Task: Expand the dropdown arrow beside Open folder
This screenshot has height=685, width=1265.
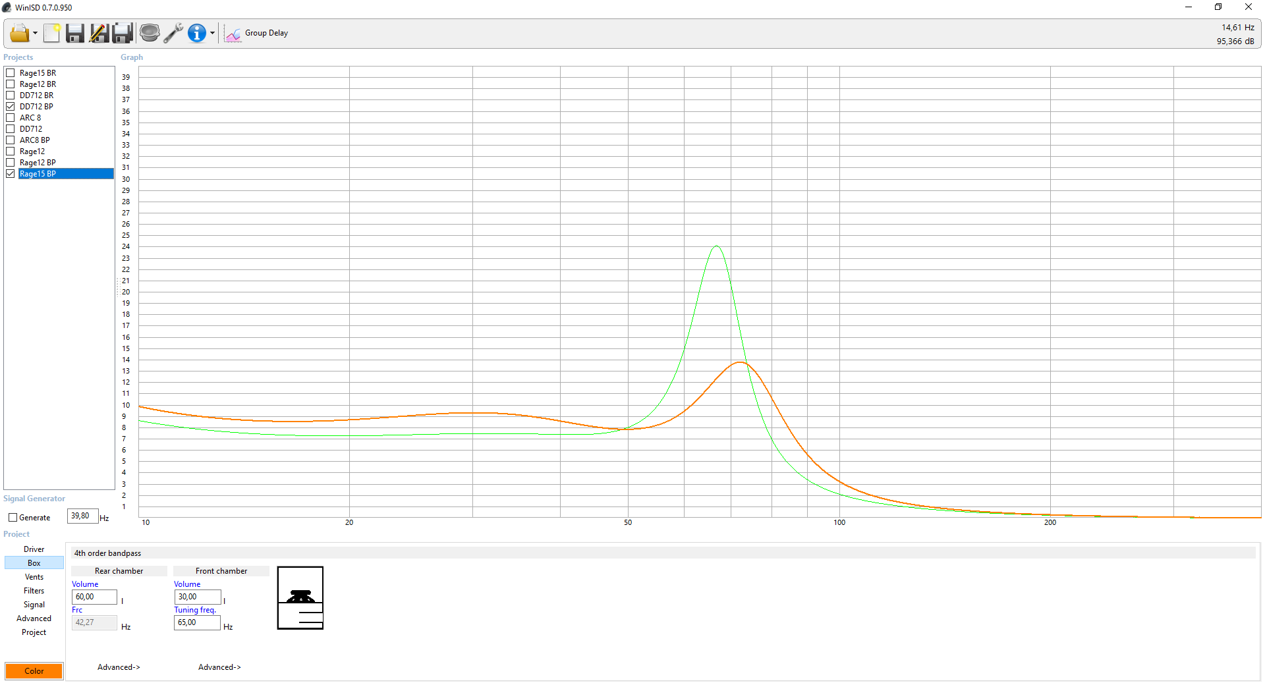Action: click(35, 34)
